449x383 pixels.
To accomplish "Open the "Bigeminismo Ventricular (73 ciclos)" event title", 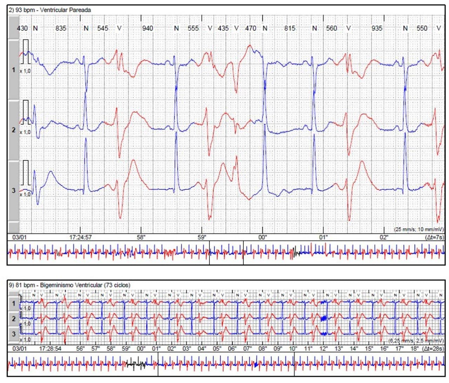I will pos(69,285).
